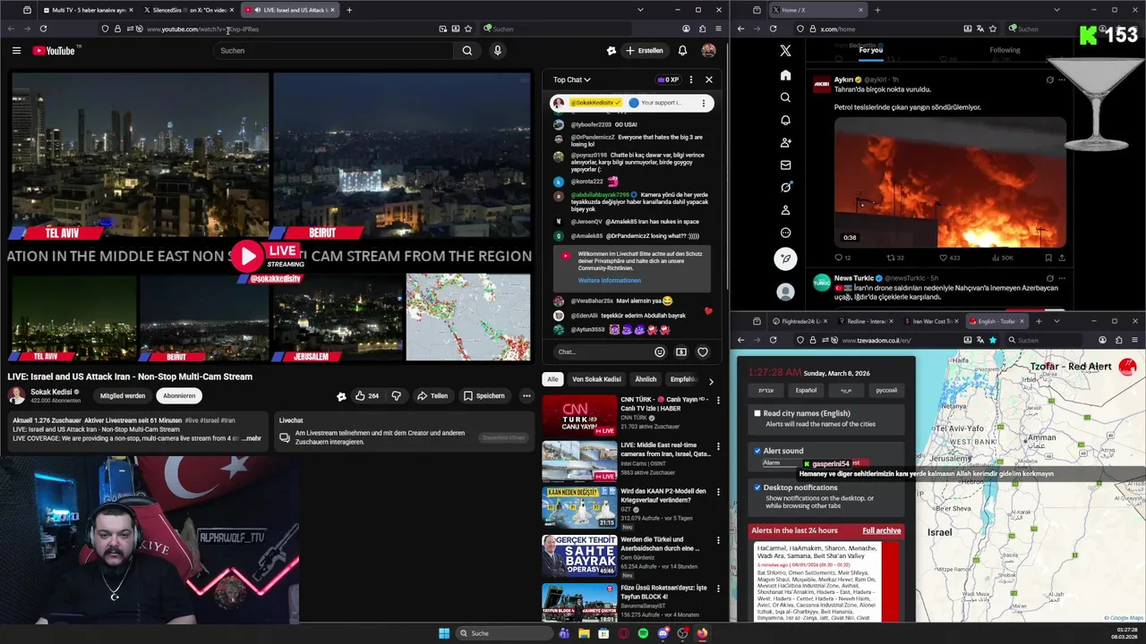Select the For you tab on X
1146x644 pixels.
pos(870,50)
